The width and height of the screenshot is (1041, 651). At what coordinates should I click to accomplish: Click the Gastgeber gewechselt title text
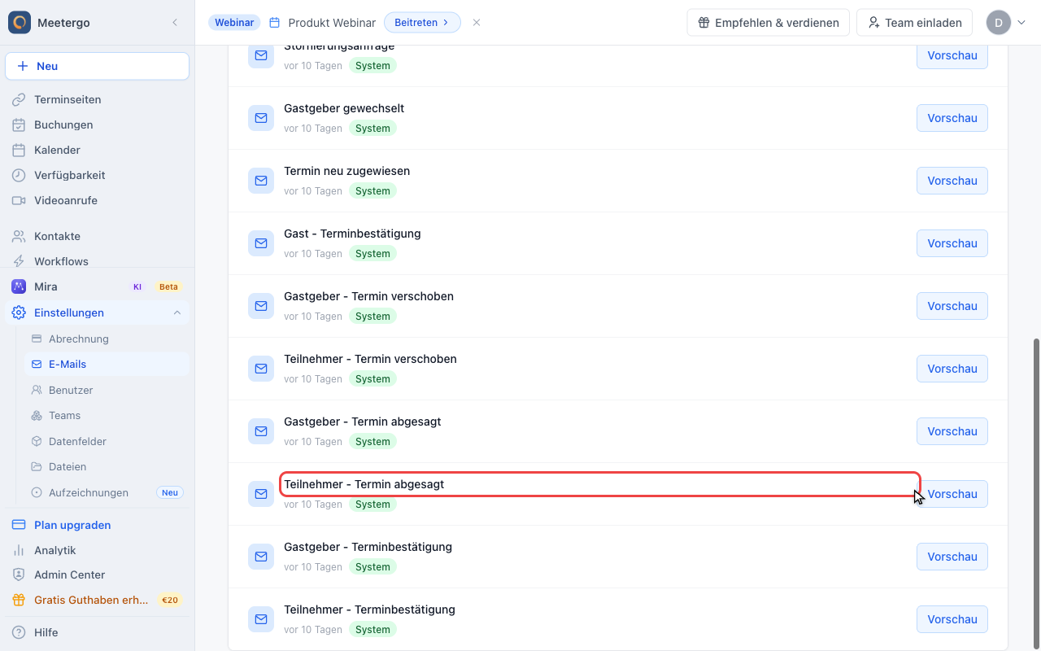(344, 108)
